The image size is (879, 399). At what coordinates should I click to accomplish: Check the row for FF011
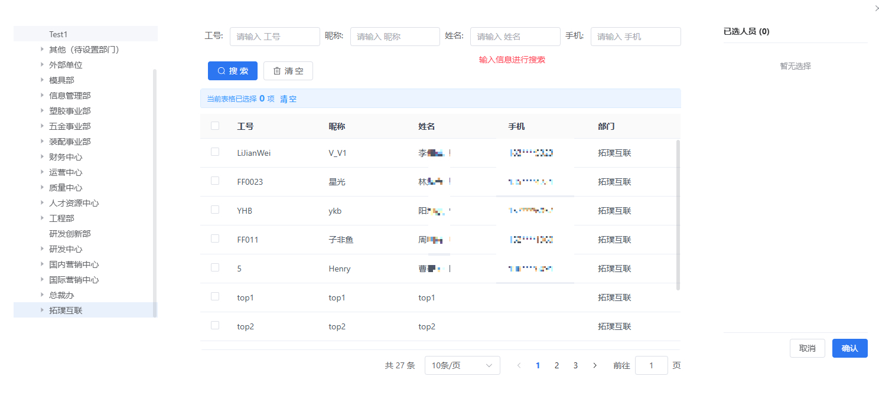point(215,239)
